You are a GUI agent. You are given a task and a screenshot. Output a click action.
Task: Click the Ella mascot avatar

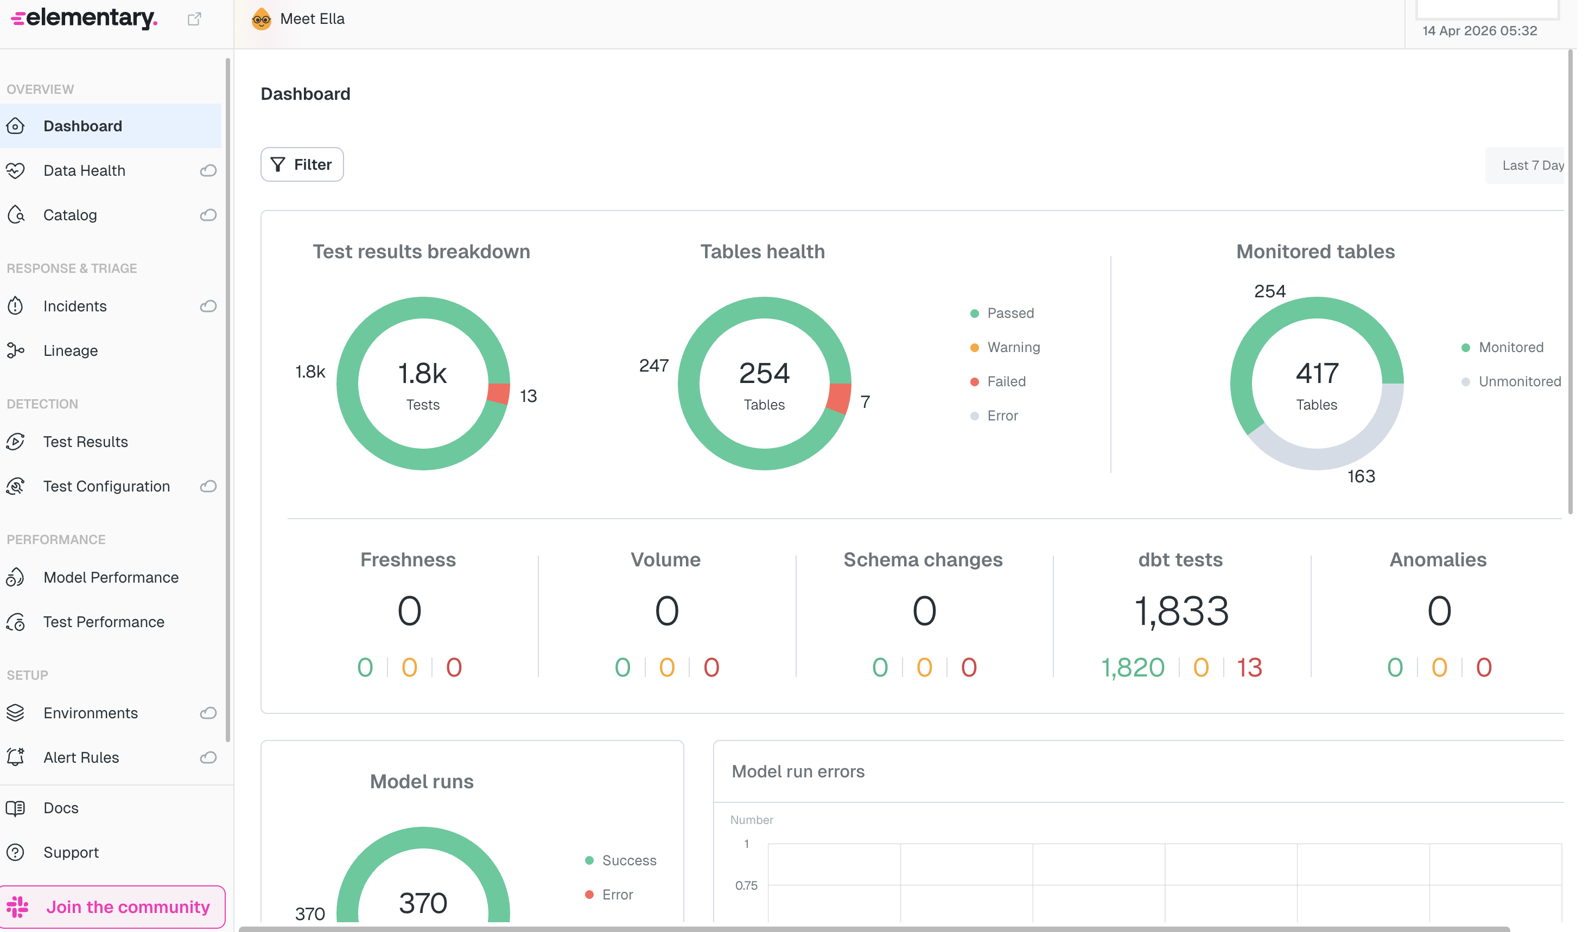click(261, 19)
